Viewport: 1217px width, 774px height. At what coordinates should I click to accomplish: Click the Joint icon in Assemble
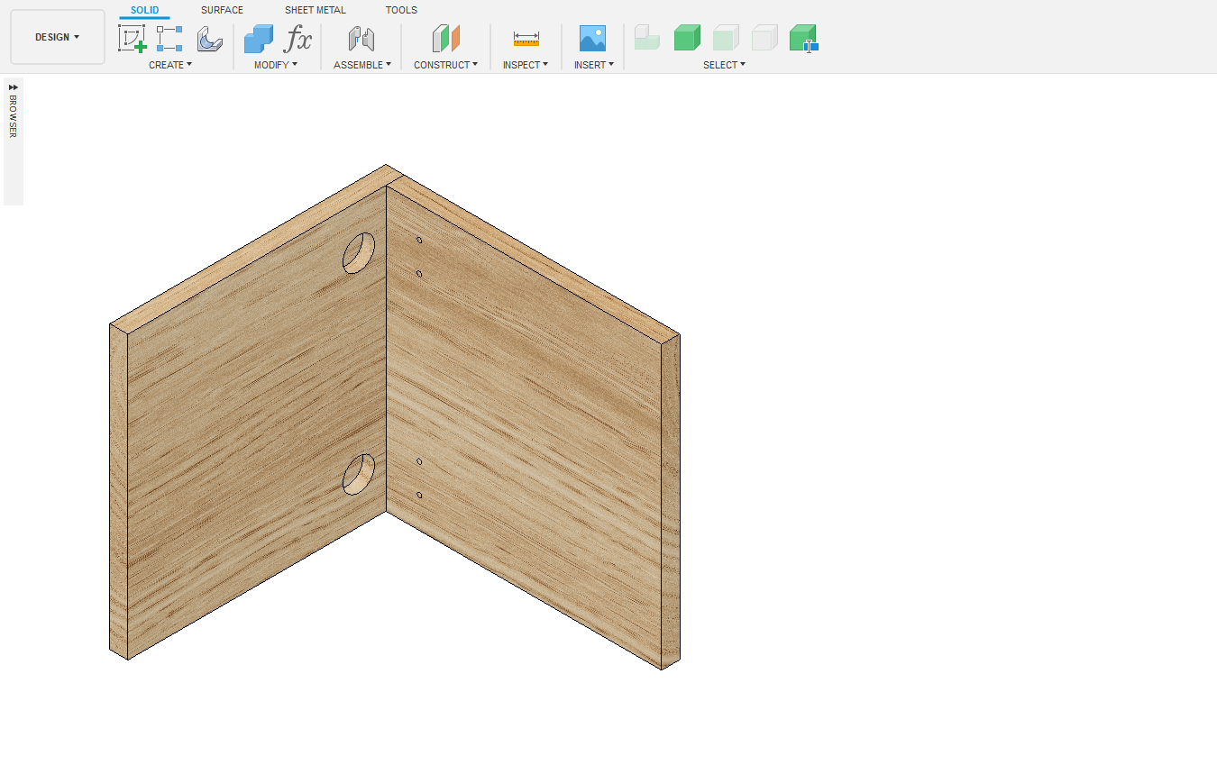click(x=361, y=39)
